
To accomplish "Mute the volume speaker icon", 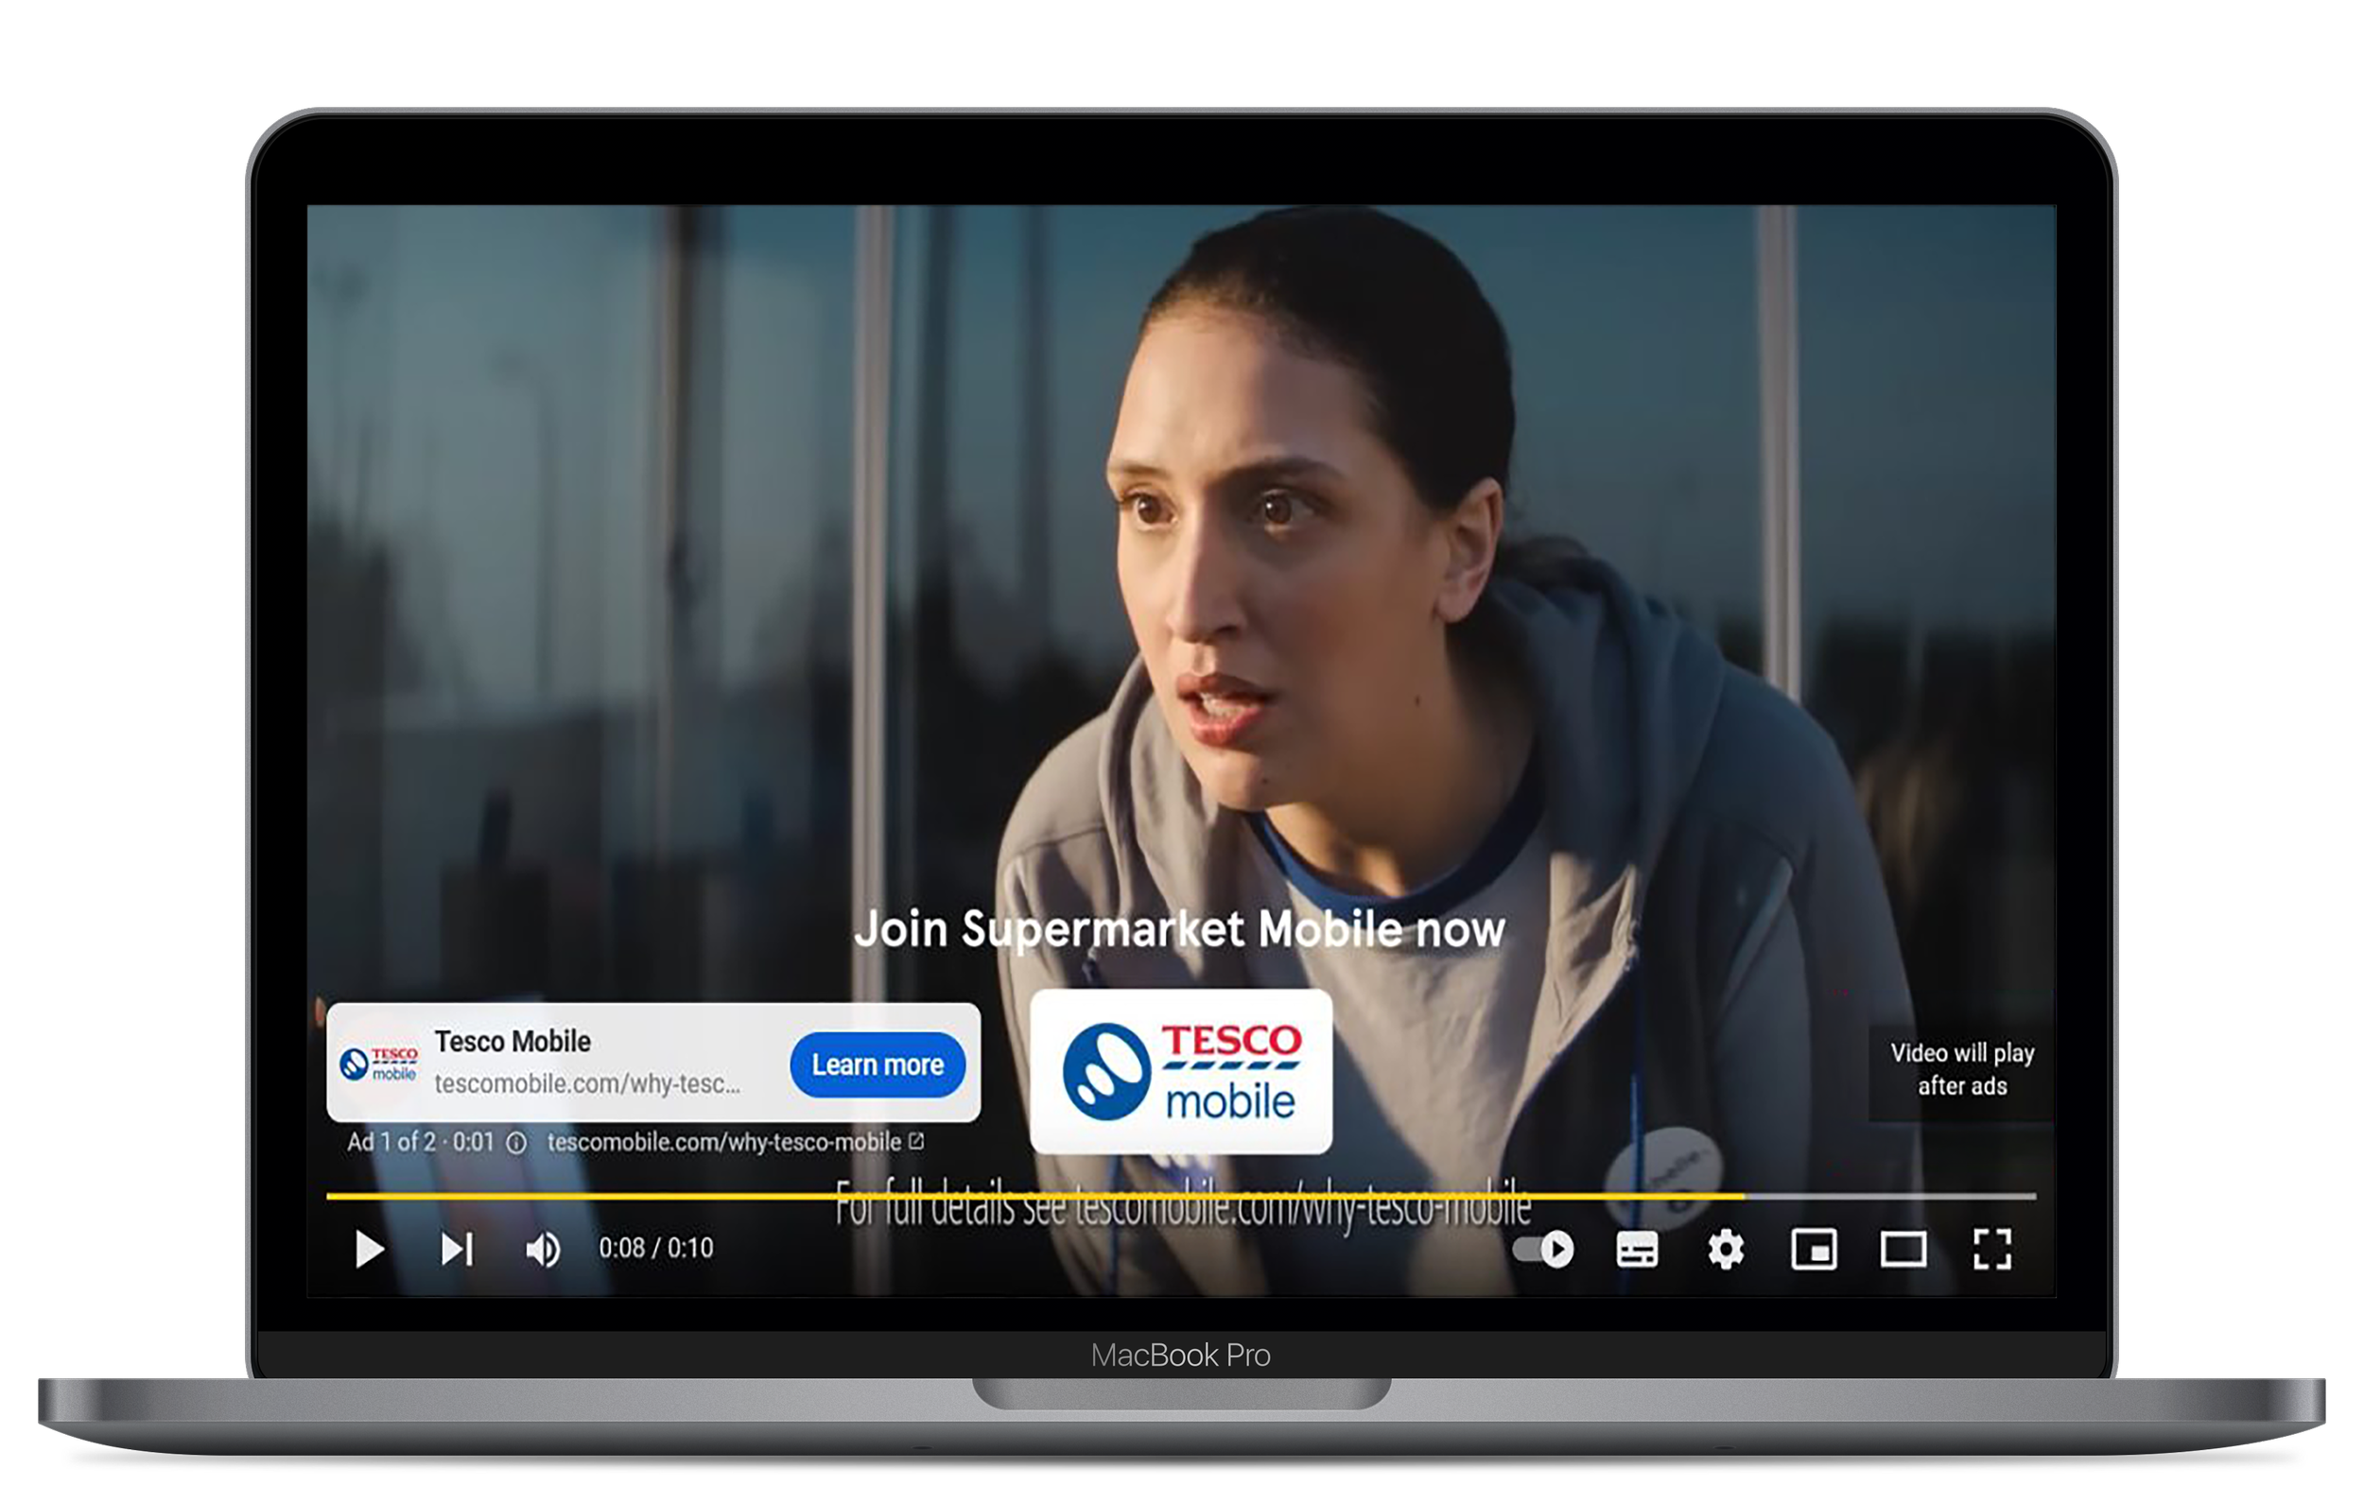I will (x=542, y=1250).
